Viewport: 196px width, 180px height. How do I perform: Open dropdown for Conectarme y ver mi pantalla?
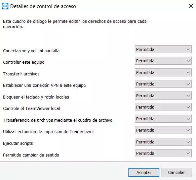point(163,49)
